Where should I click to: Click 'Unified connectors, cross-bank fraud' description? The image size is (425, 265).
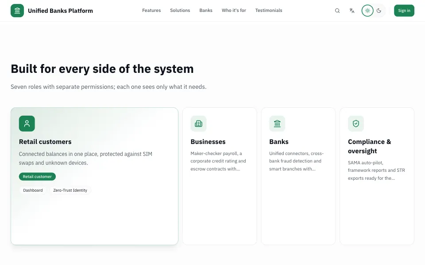point(296,161)
